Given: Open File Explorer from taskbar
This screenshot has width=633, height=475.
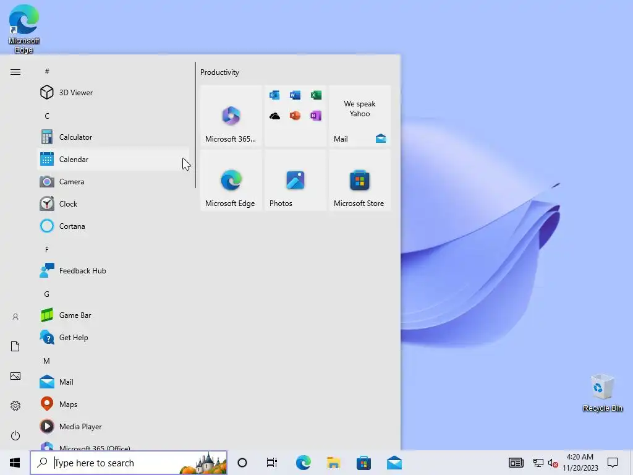Looking at the screenshot, I should pyautogui.click(x=333, y=463).
